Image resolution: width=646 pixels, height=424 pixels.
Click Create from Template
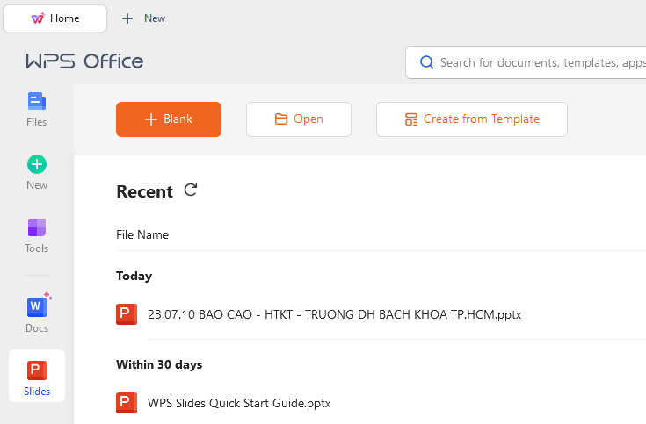click(x=472, y=119)
